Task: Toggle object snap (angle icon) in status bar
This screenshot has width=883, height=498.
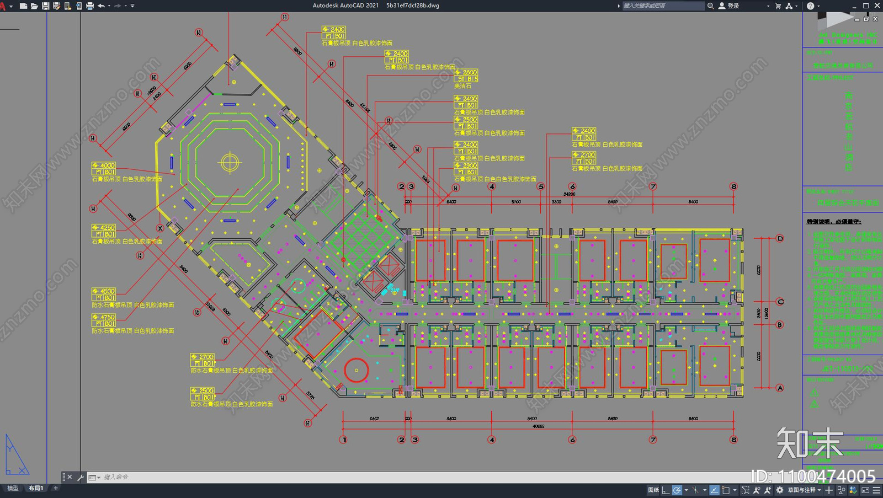Action: pyautogui.click(x=715, y=490)
